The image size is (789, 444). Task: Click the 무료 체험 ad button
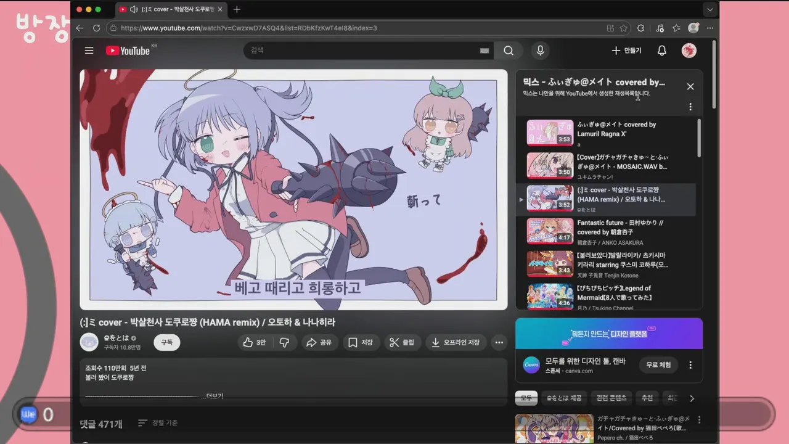pos(658,364)
